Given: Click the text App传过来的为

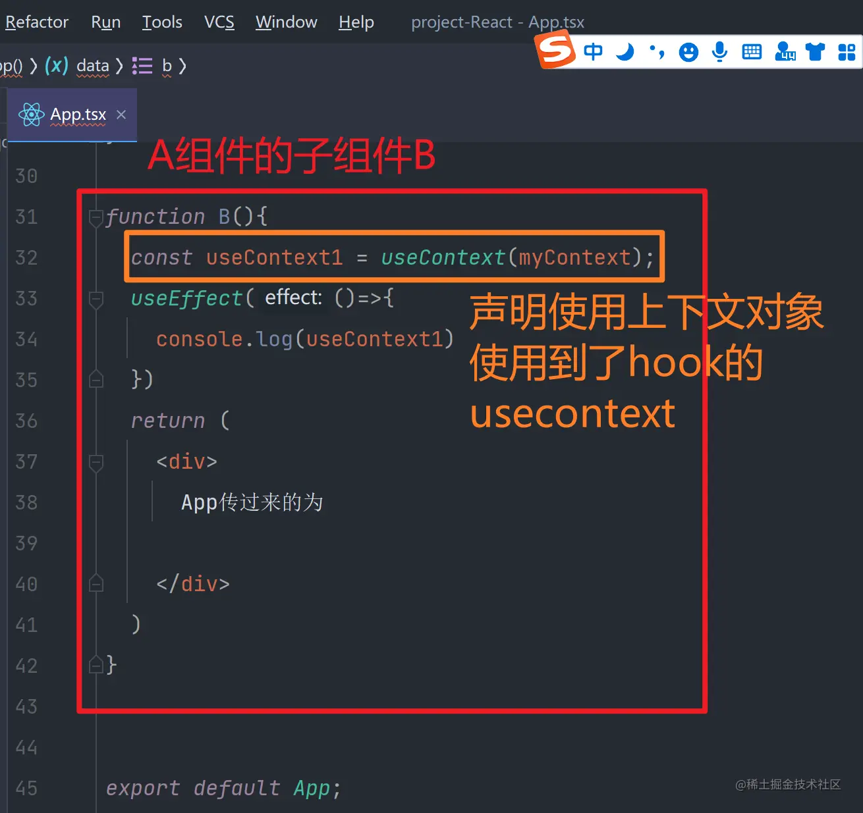Looking at the screenshot, I should [x=252, y=502].
